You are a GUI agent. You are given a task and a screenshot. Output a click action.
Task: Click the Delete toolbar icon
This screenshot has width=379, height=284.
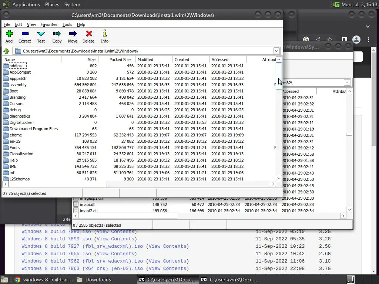click(89, 34)
